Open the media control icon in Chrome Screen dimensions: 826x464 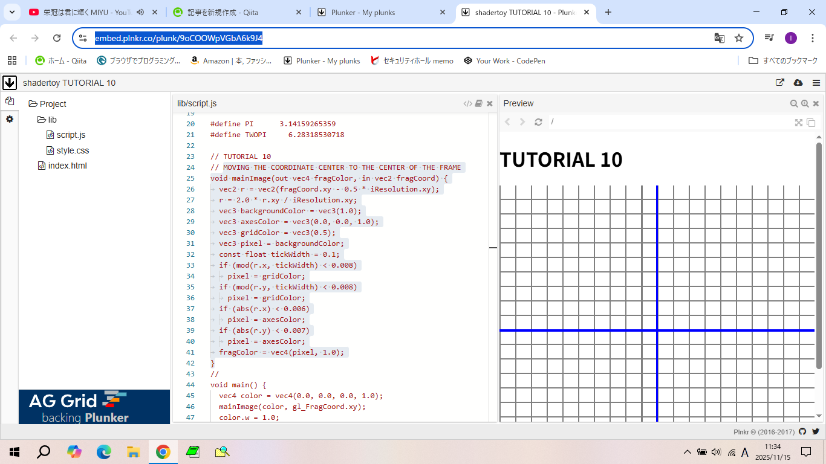(769, 38)
